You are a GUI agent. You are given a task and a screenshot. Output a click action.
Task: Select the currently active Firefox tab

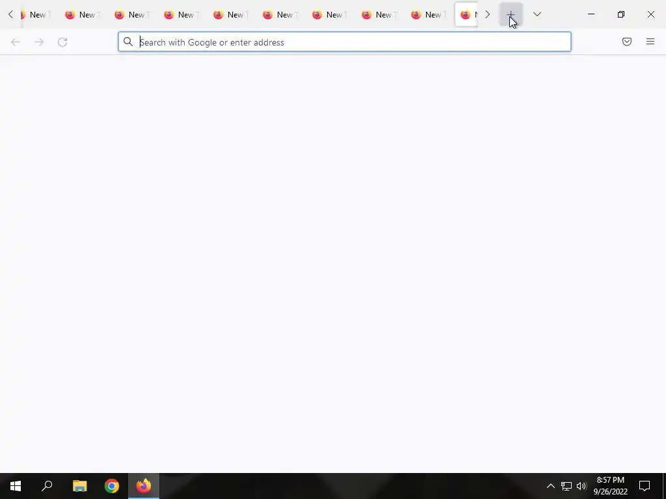pyautogui.click(x=466, y=14)
